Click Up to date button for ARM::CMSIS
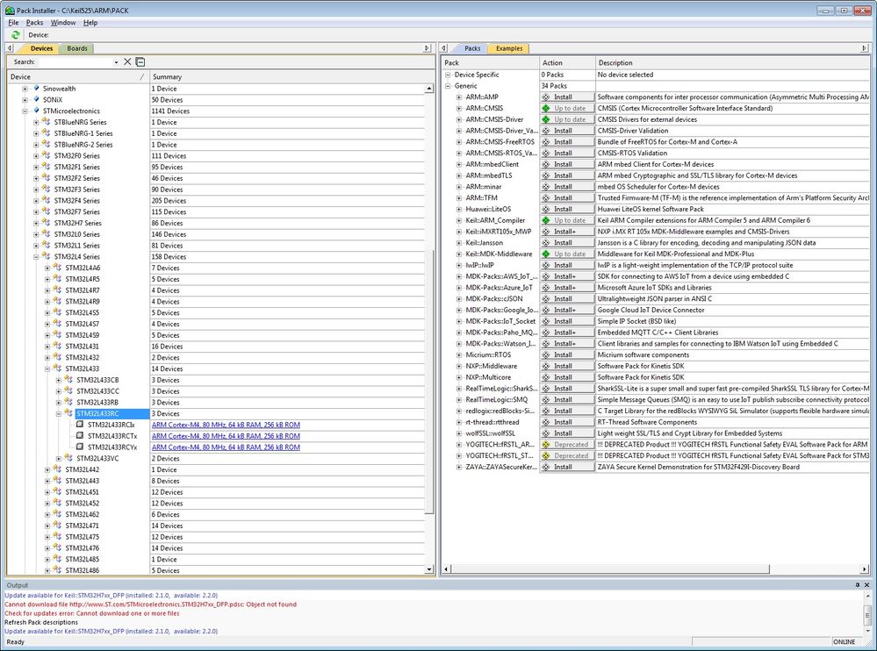 pyautogui.click(x=567, y=108)
